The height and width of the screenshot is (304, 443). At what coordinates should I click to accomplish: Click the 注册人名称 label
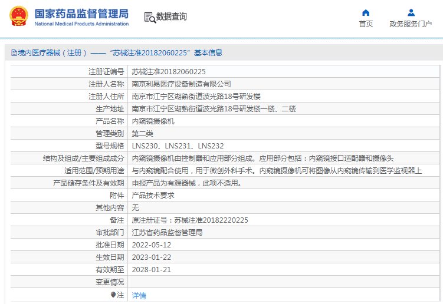106,84
